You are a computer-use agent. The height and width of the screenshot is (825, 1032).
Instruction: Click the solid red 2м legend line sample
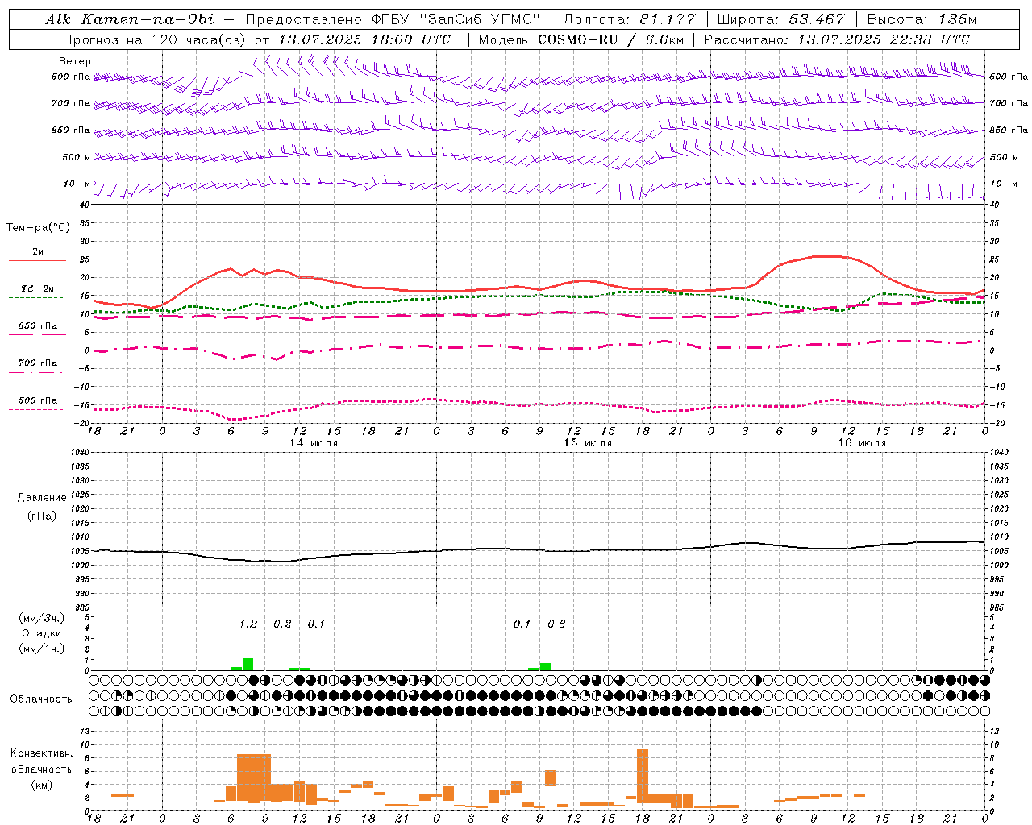(x=37, y=261)
